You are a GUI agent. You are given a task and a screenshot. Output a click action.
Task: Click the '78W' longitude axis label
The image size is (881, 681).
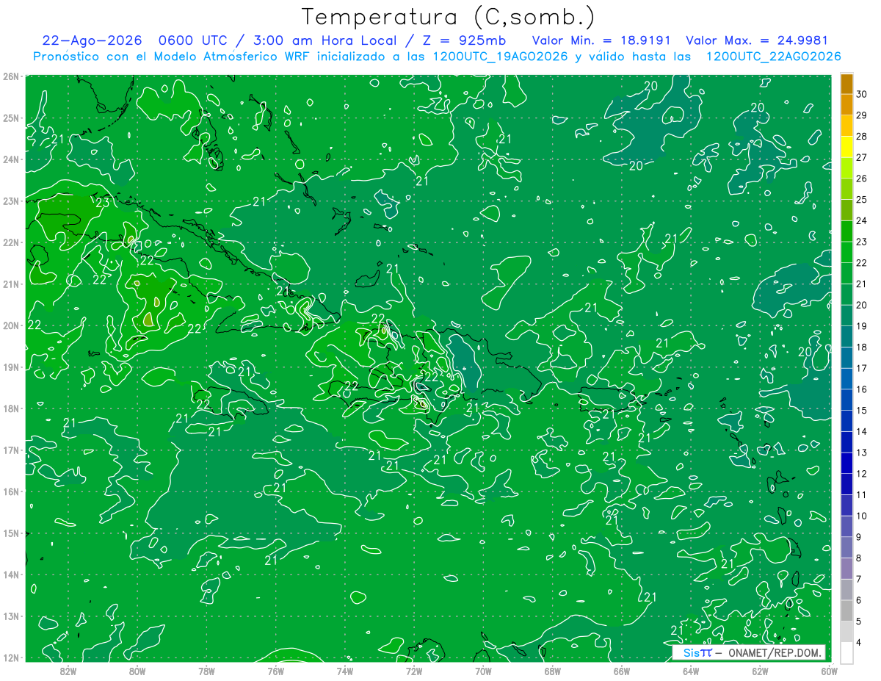[206, 671]
